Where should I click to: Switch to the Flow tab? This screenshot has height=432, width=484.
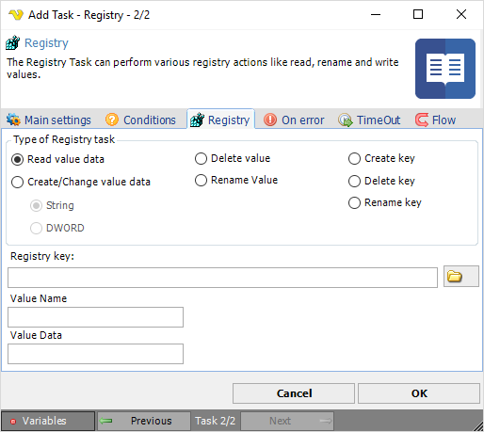point(435,120)
